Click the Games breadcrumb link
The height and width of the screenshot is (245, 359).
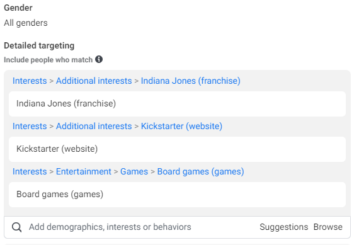pyautogui.click(x=134, y=171)
